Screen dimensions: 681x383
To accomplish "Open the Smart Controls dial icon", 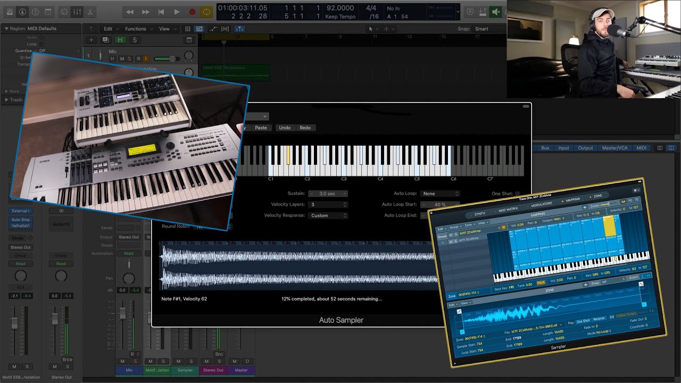I will pos(64,12).
